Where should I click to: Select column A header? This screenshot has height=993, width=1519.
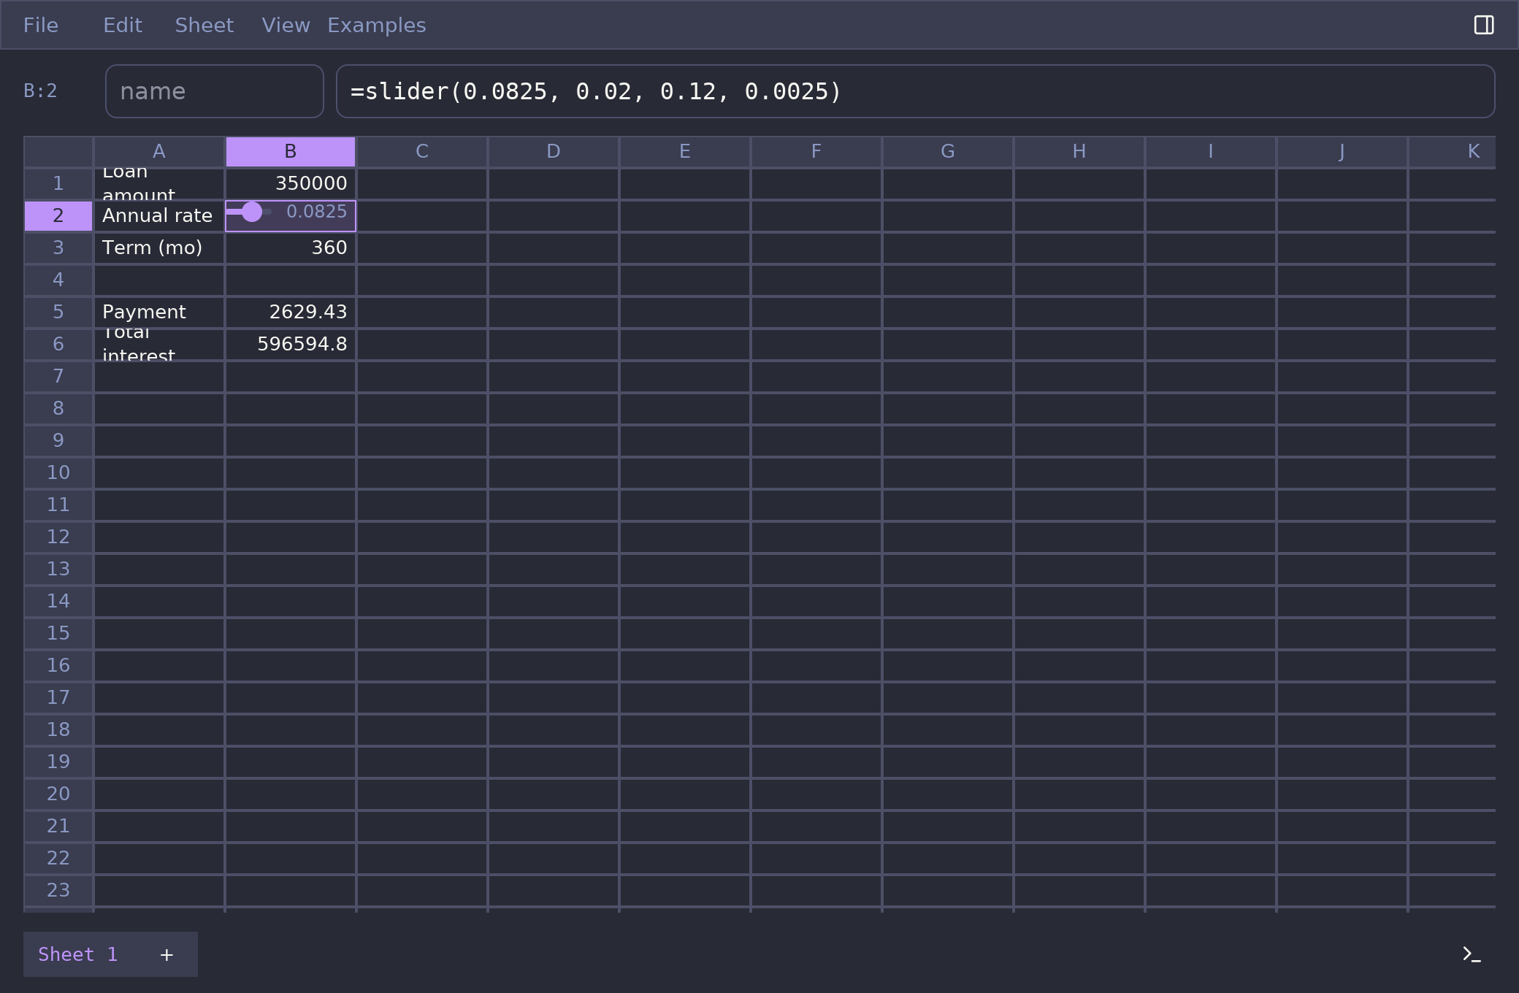[159, 152]
